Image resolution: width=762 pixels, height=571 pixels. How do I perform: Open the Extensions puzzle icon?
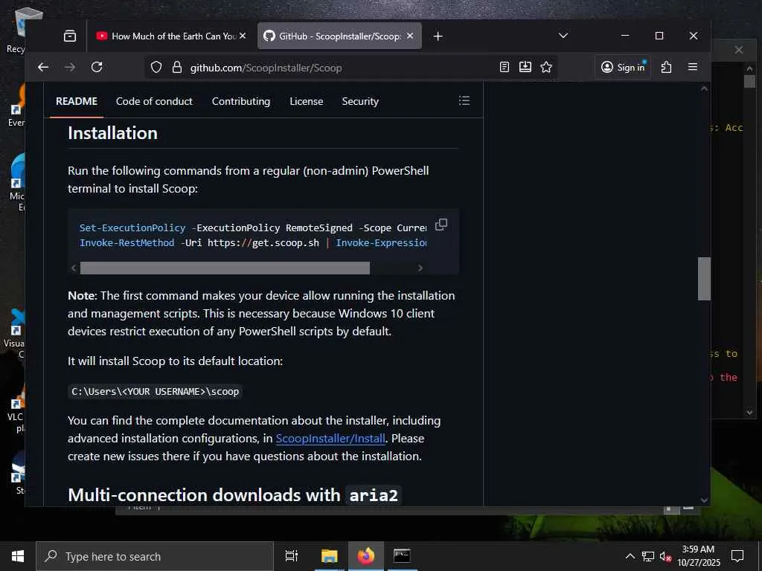point(666,67)
